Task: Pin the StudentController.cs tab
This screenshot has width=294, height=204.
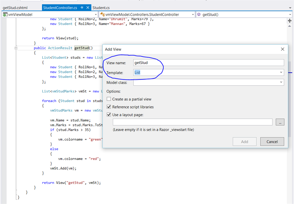Action: [x=82, y=8]
